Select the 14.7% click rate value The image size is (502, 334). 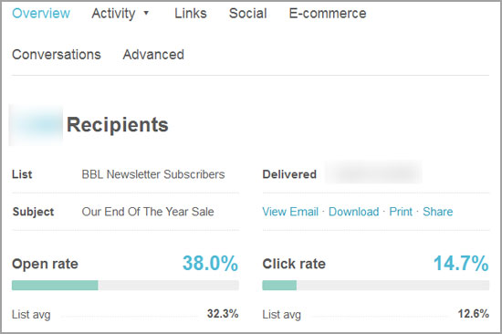[461, 264]
